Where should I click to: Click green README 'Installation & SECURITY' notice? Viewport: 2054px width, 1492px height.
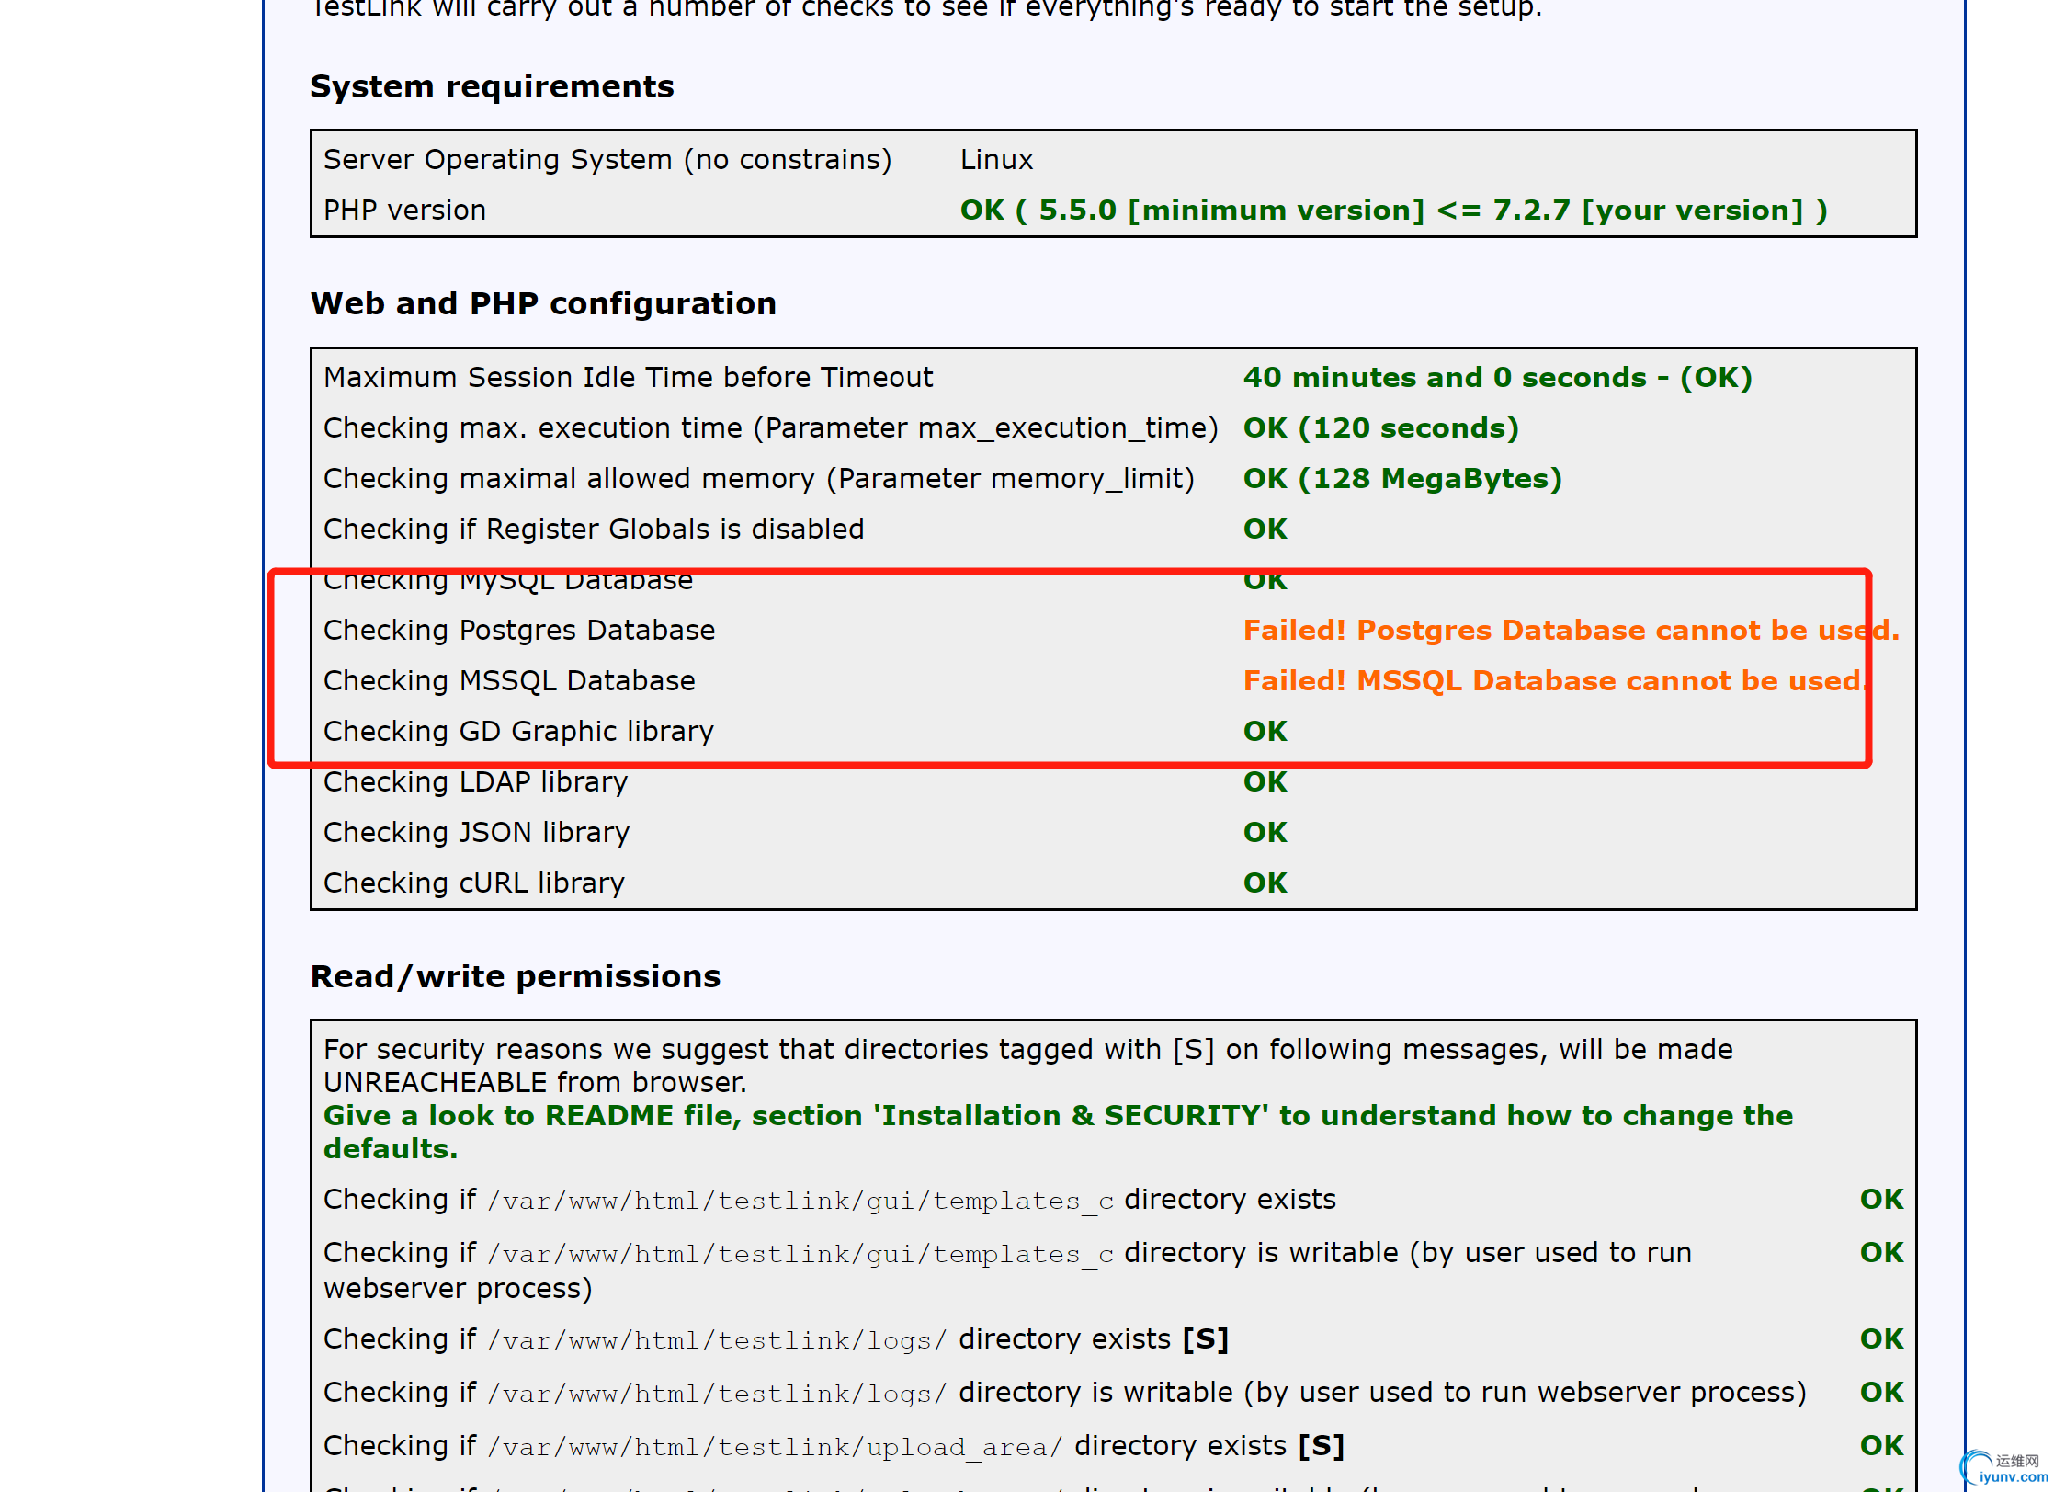point(1058,1133)
